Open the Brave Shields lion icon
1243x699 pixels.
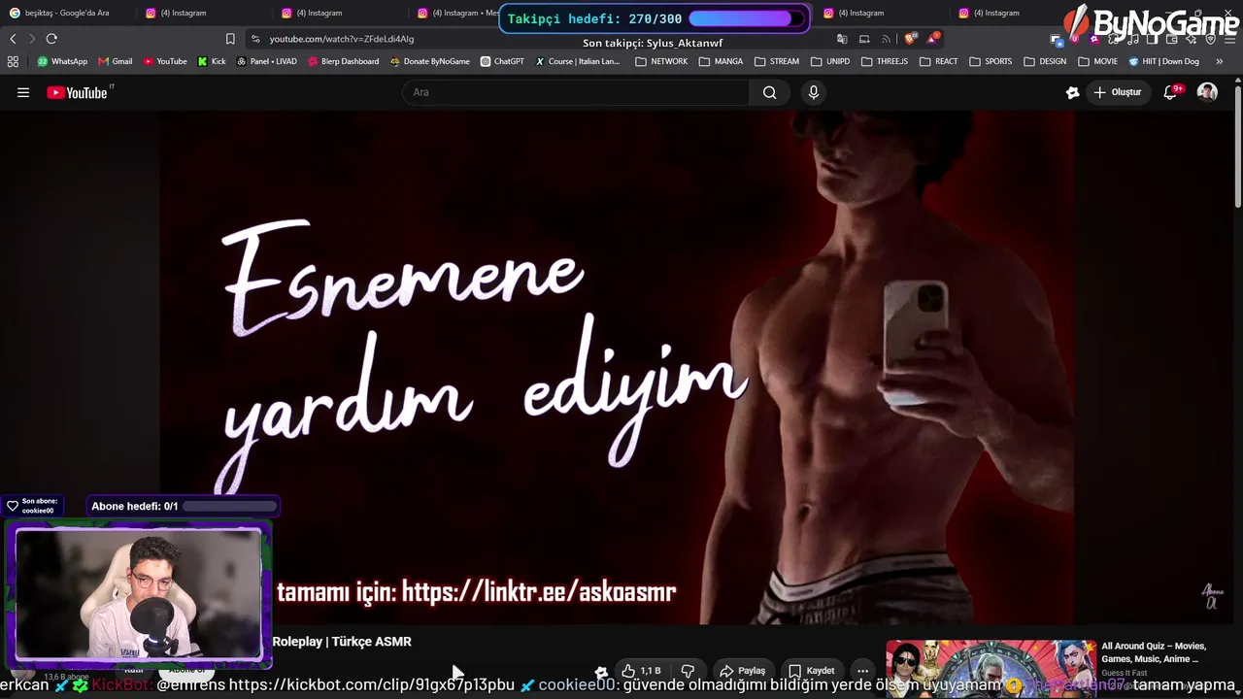pyautogui.click(x=910, y=39)
